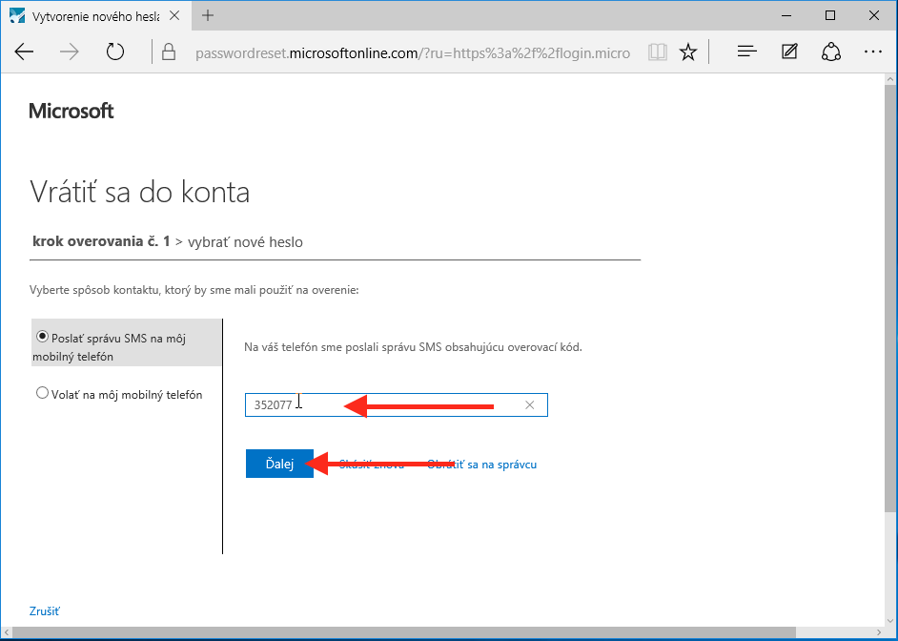Viewport: 898px width, 641px height.
Task: Go back to the previous page
Action: (x=24, y=52)
